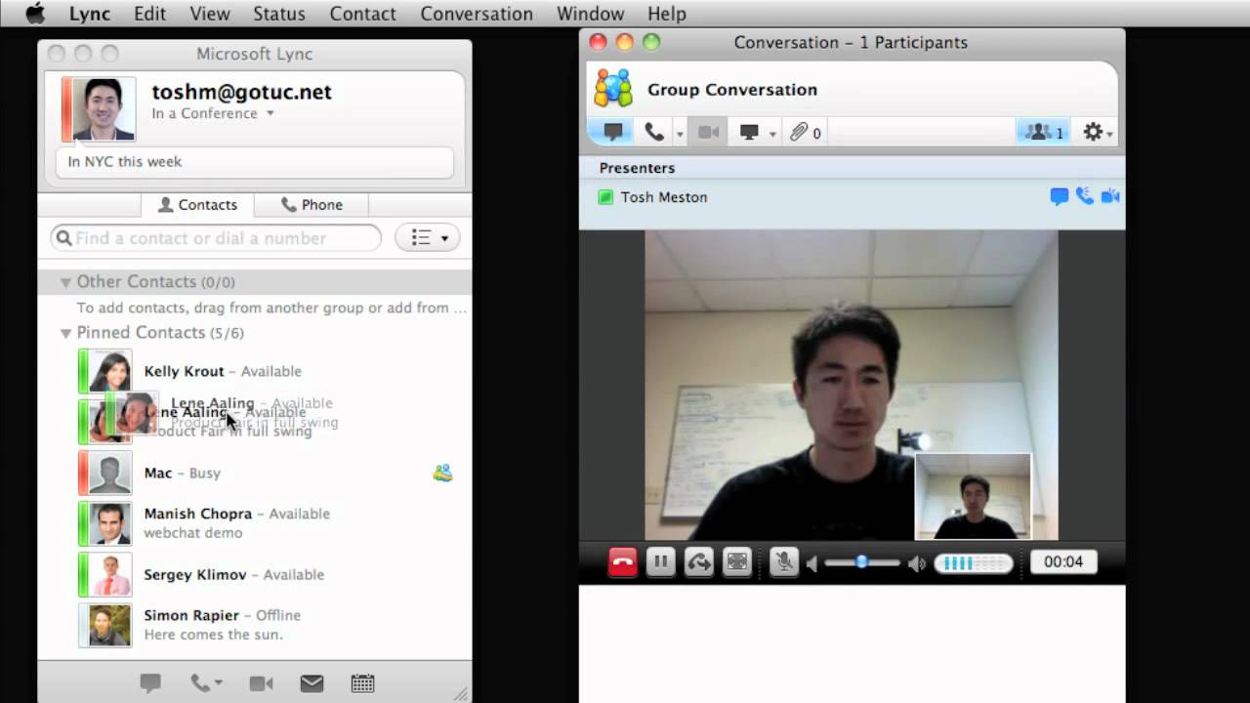Open the View menu
1250x703 pixels.
(x=210, y=14)
